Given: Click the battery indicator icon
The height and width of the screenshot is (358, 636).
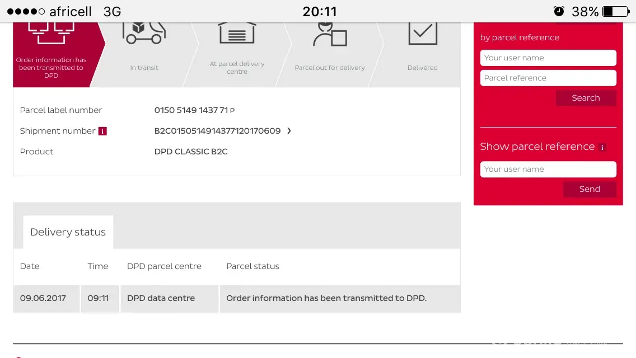Looking at the screenshot, I should click(x=616, y=11).
